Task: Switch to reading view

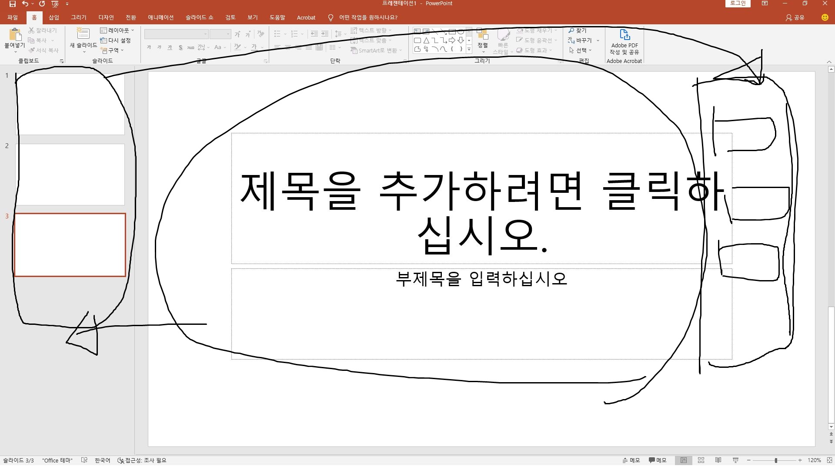Action: point(718,460)
